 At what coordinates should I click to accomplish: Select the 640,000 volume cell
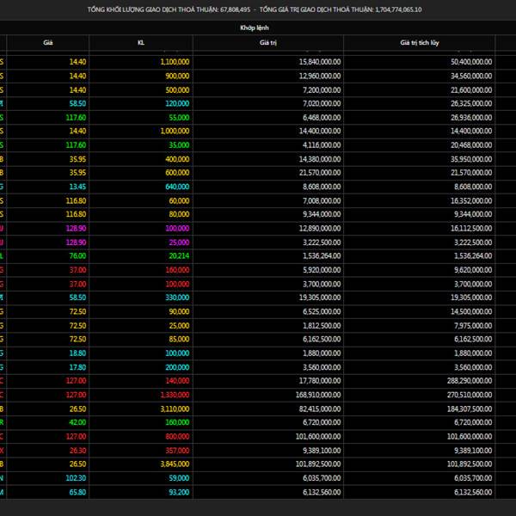point(177,187)
